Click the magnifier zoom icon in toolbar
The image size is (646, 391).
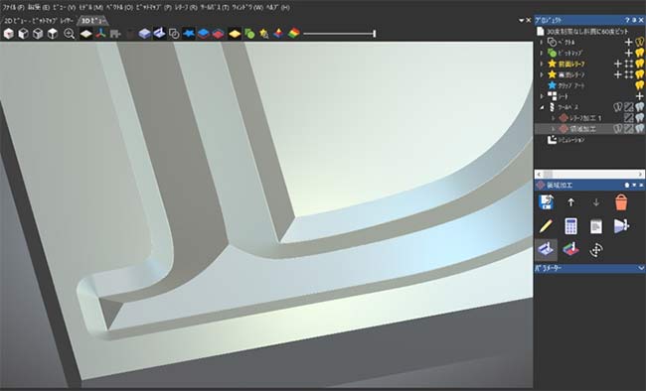pyautogui.click(x=70, y=34)
